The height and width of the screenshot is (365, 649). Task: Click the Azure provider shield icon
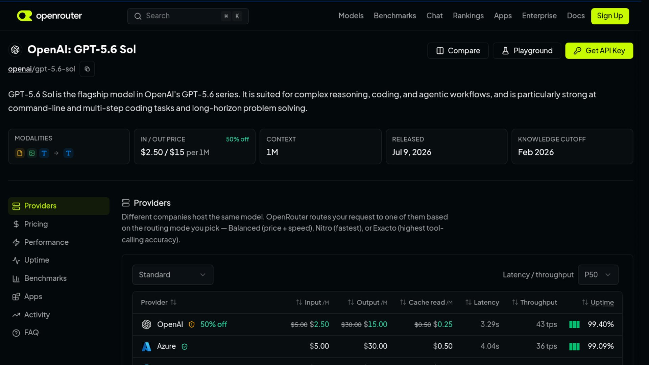coord(185,346)
